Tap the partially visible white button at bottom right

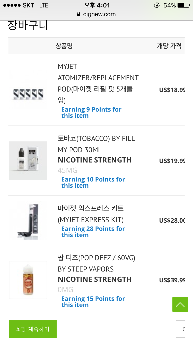[181, 329]
